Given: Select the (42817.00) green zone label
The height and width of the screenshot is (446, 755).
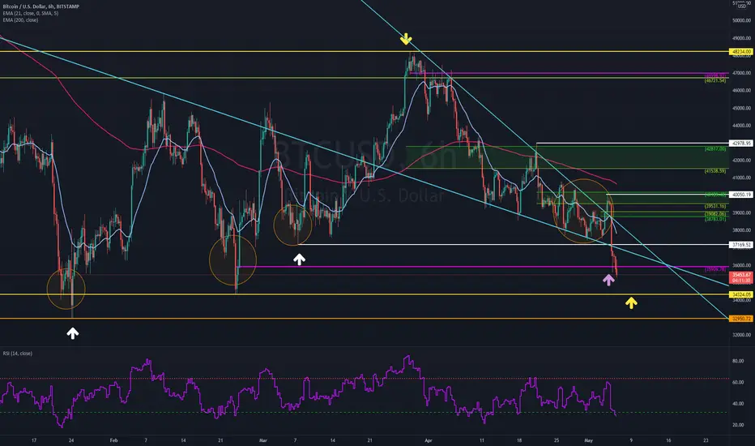Looking at the screenshot, I should coord(715,149).
